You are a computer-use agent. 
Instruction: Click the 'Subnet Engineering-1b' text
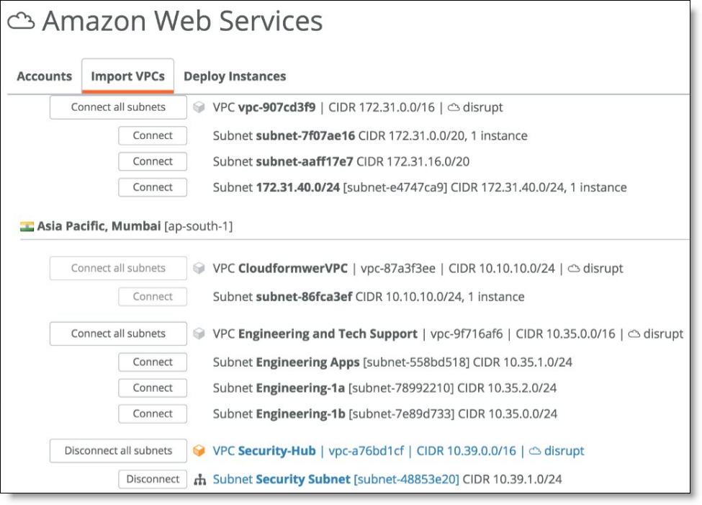279,414
